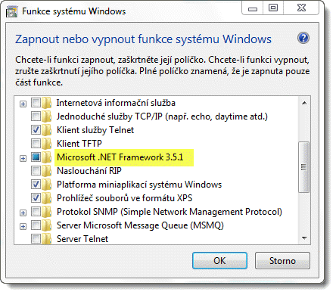Expand Server Microsoft Message Queue (MSMQ) node

[23, 226]
